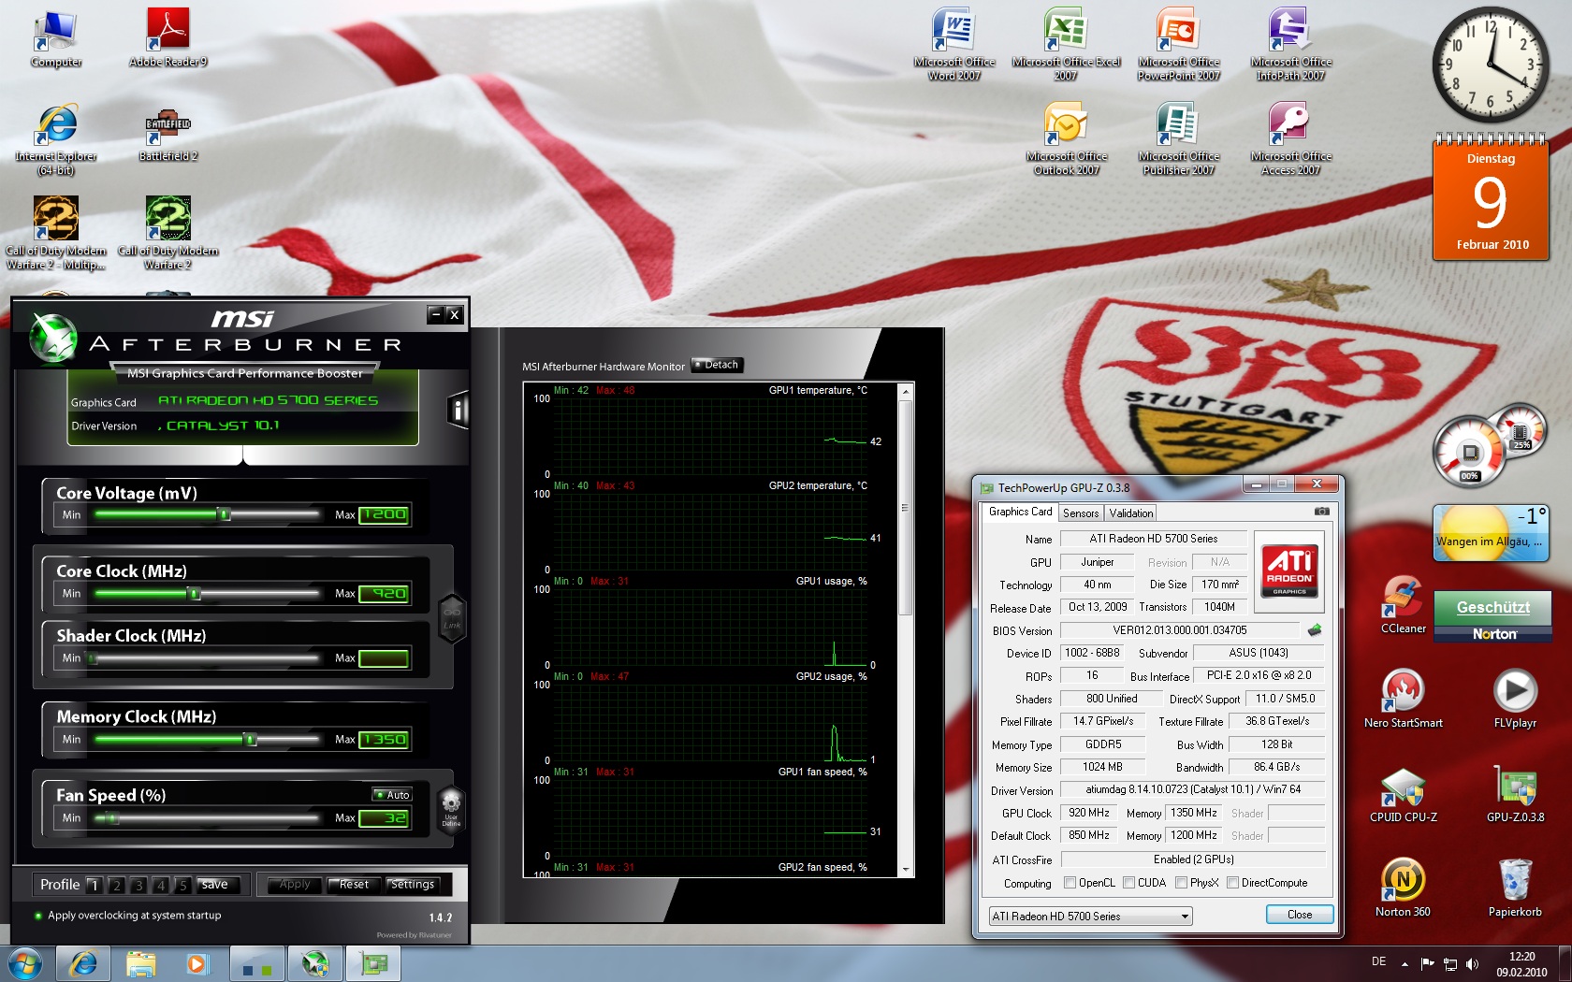Click the ATI Radeon logo in GPU-Z
Viewport: 1572px width, 982px height.
(x=1288, y=570)
